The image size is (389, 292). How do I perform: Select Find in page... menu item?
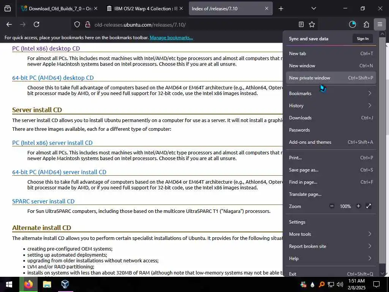[x=331, y=182]
